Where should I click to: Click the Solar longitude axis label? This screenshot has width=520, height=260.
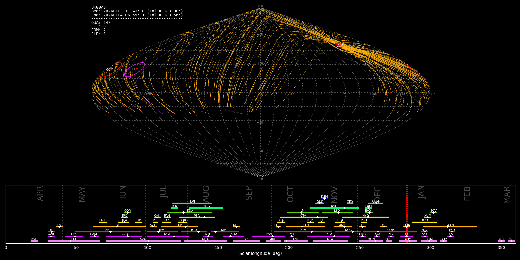[x=261, y=254]
